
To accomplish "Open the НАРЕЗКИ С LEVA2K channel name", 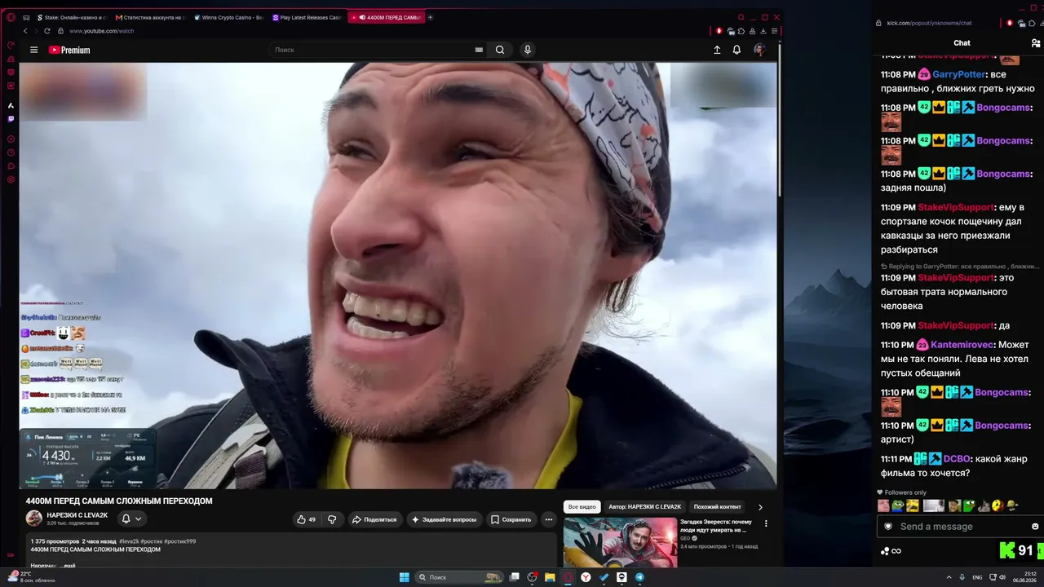I will point(77,515).
